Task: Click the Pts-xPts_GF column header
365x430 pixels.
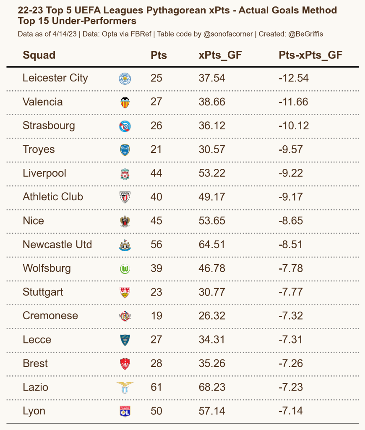Action: [310, 55]
